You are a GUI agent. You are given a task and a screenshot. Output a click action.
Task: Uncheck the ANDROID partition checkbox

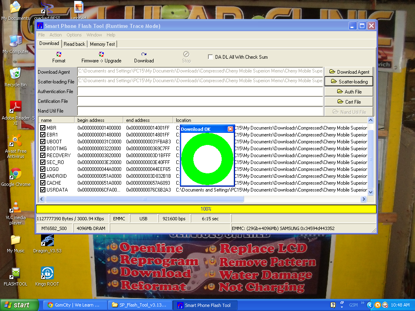tap(43, 176)
